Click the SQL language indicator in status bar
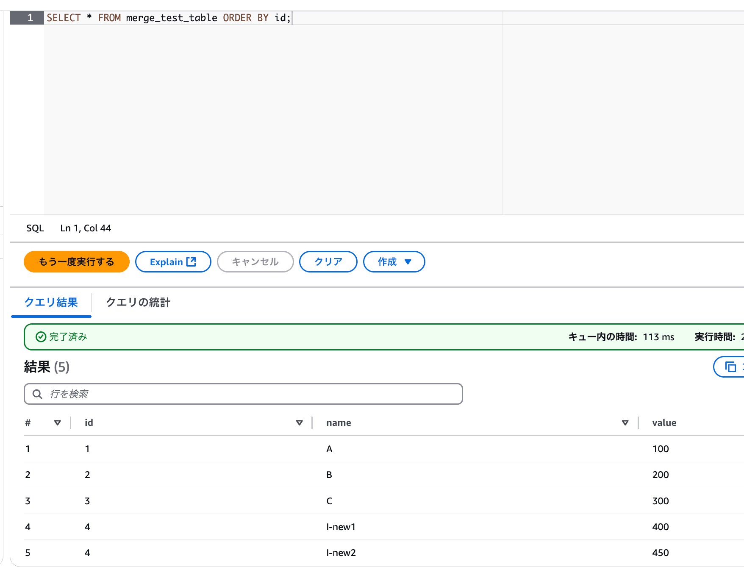The height and width of the screenshot is (567, 744). coord(35,228)
